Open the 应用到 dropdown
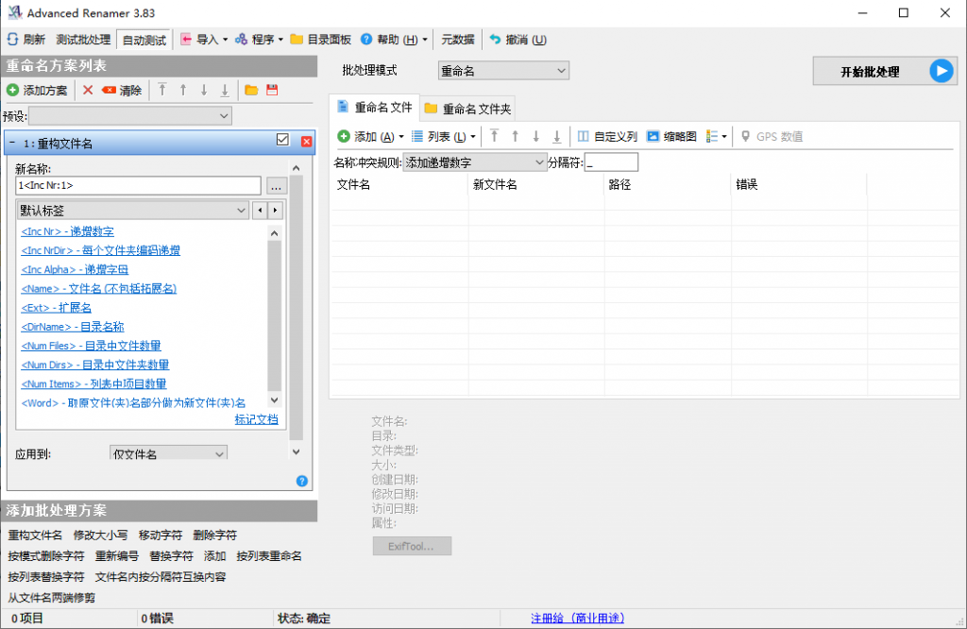Image resolution: width=967 pixels, height=629 pixels. click(x=168, y=453)
